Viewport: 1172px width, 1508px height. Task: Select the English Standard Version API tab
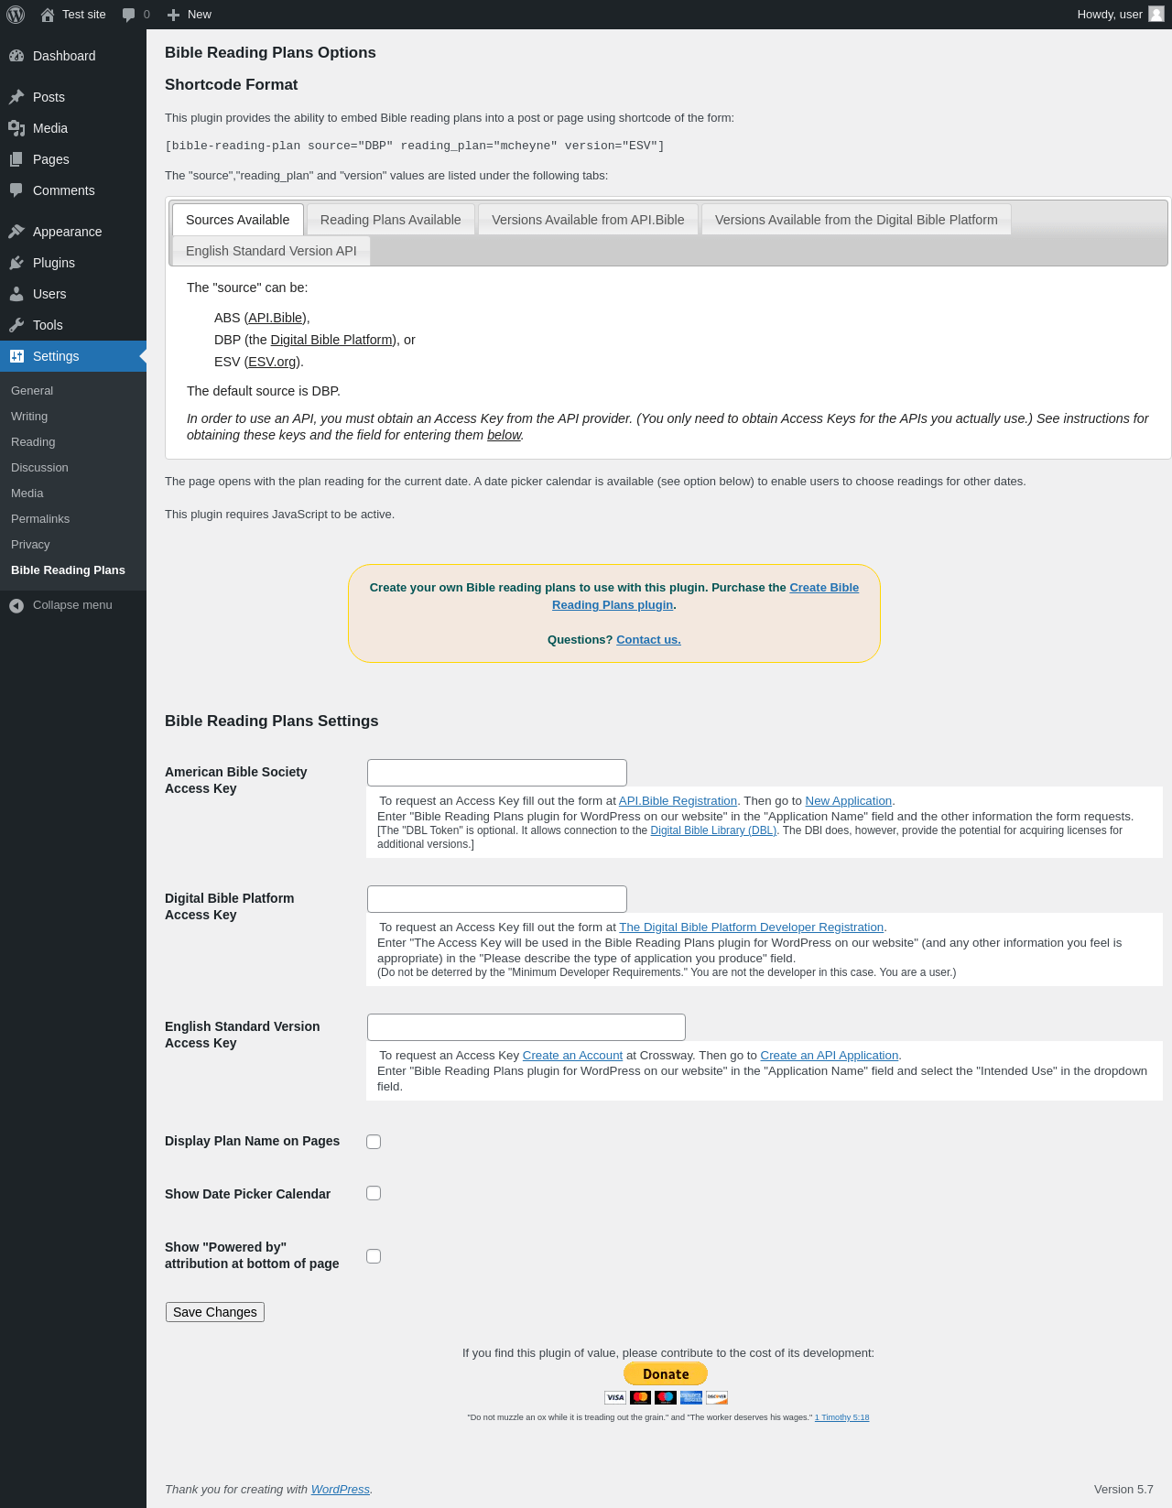tap(271, 251)
